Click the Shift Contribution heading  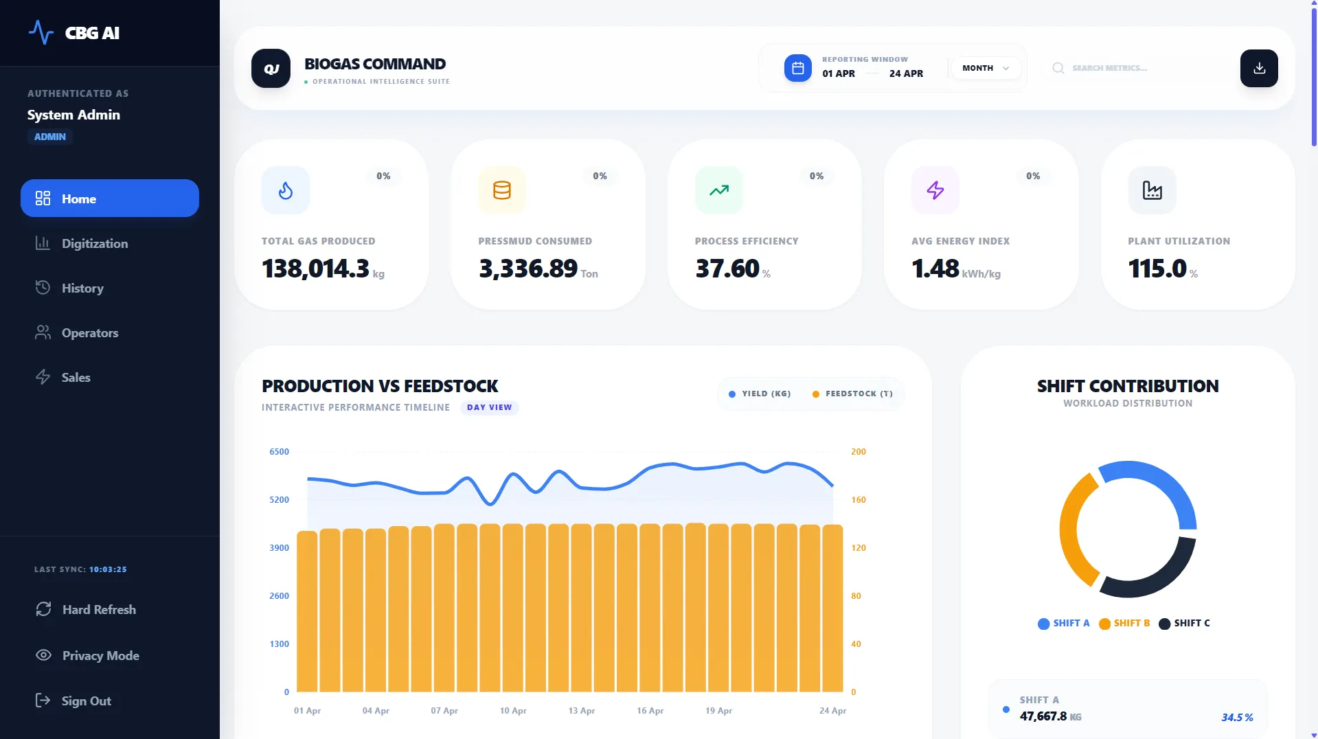[x=1128, y=386]
